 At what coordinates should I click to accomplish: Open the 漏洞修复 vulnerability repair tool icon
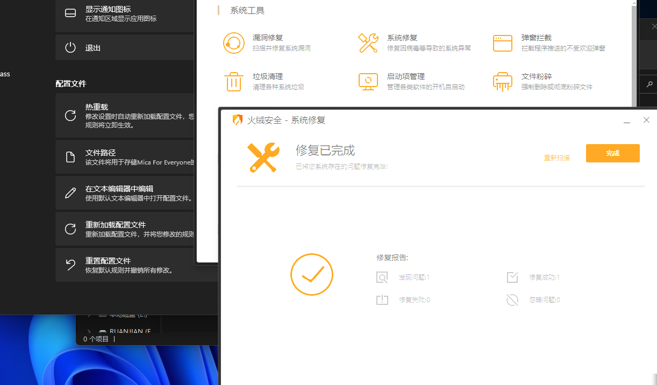click(x=234, y=43)
